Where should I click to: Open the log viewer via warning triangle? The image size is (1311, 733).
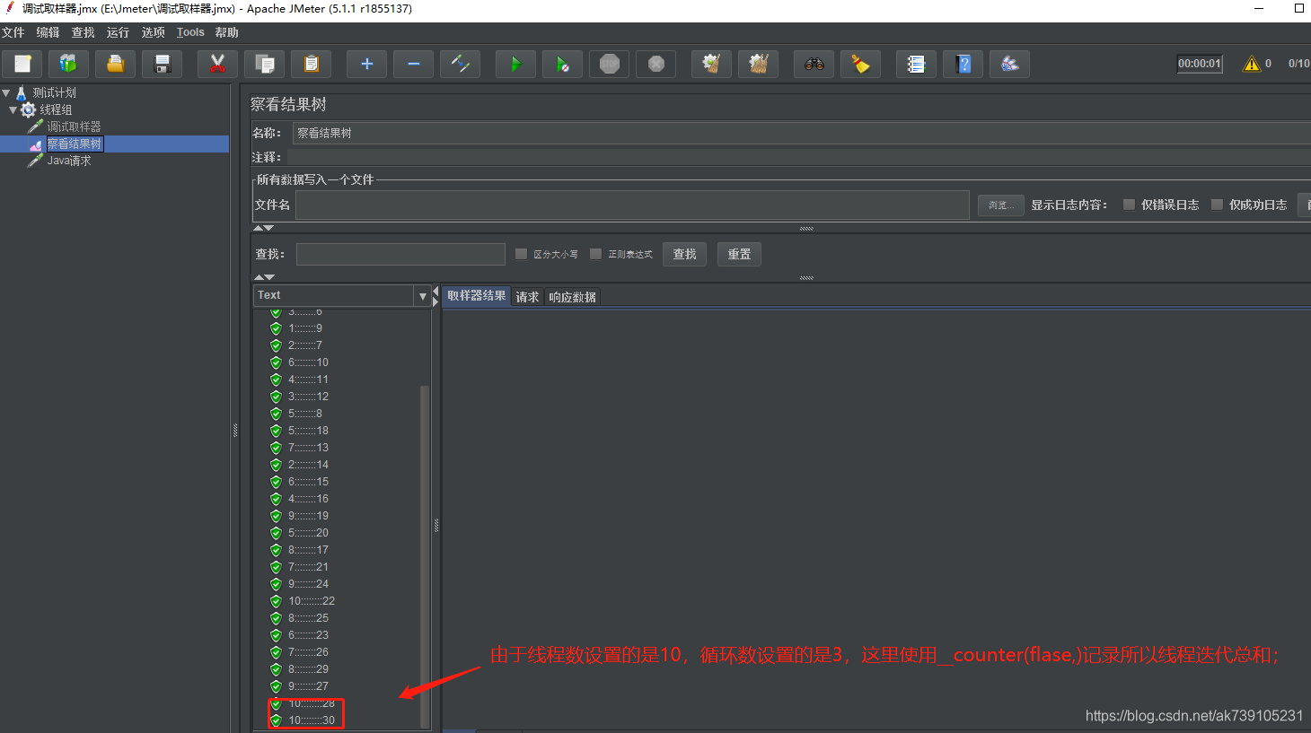pos(1252,64)
